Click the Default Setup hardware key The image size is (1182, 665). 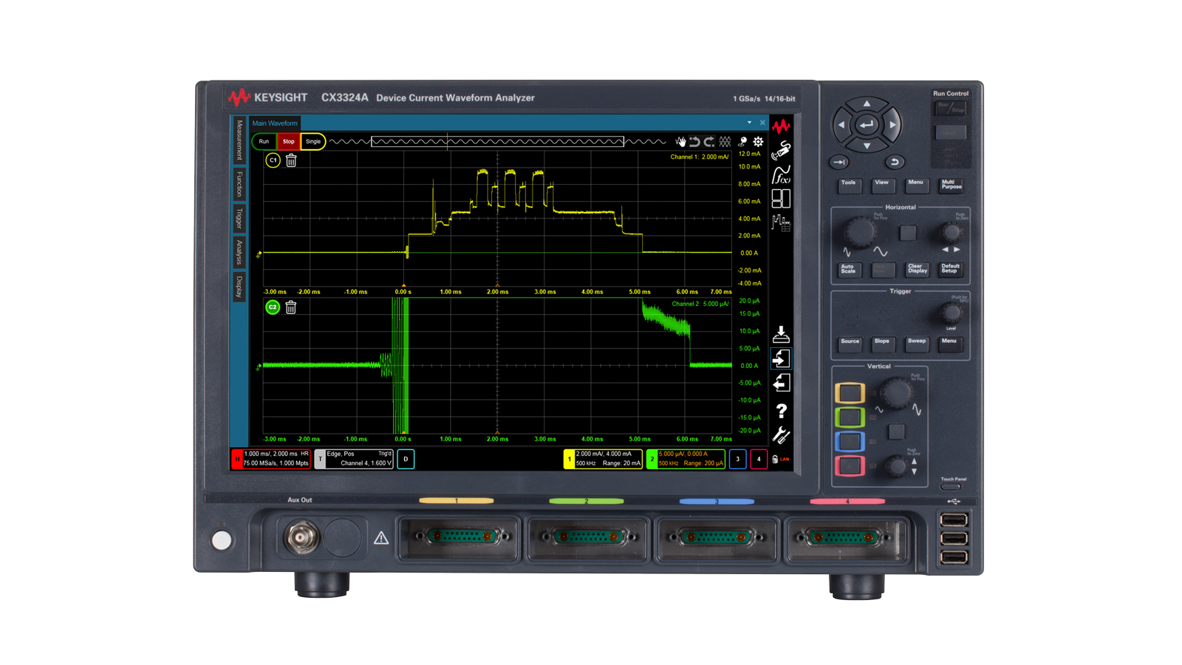tap(951, 269)
